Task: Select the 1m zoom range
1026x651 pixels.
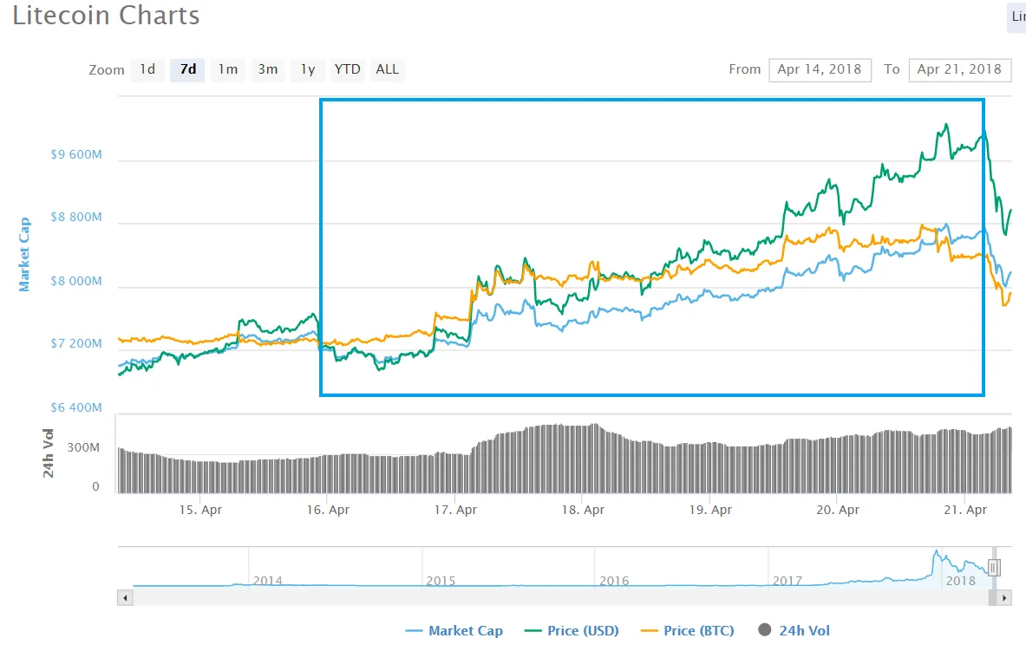Action: [228, 69]
